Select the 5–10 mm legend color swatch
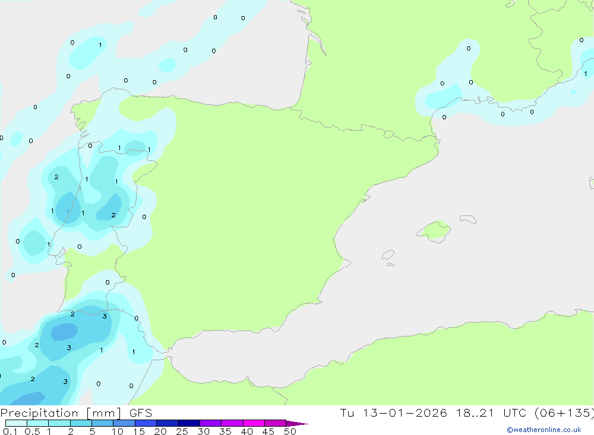Screen dimensions: 594x435 [103, 423]
